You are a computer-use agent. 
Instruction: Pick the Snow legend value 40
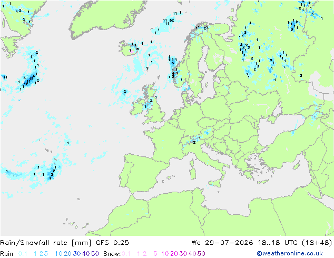[192, 254]
